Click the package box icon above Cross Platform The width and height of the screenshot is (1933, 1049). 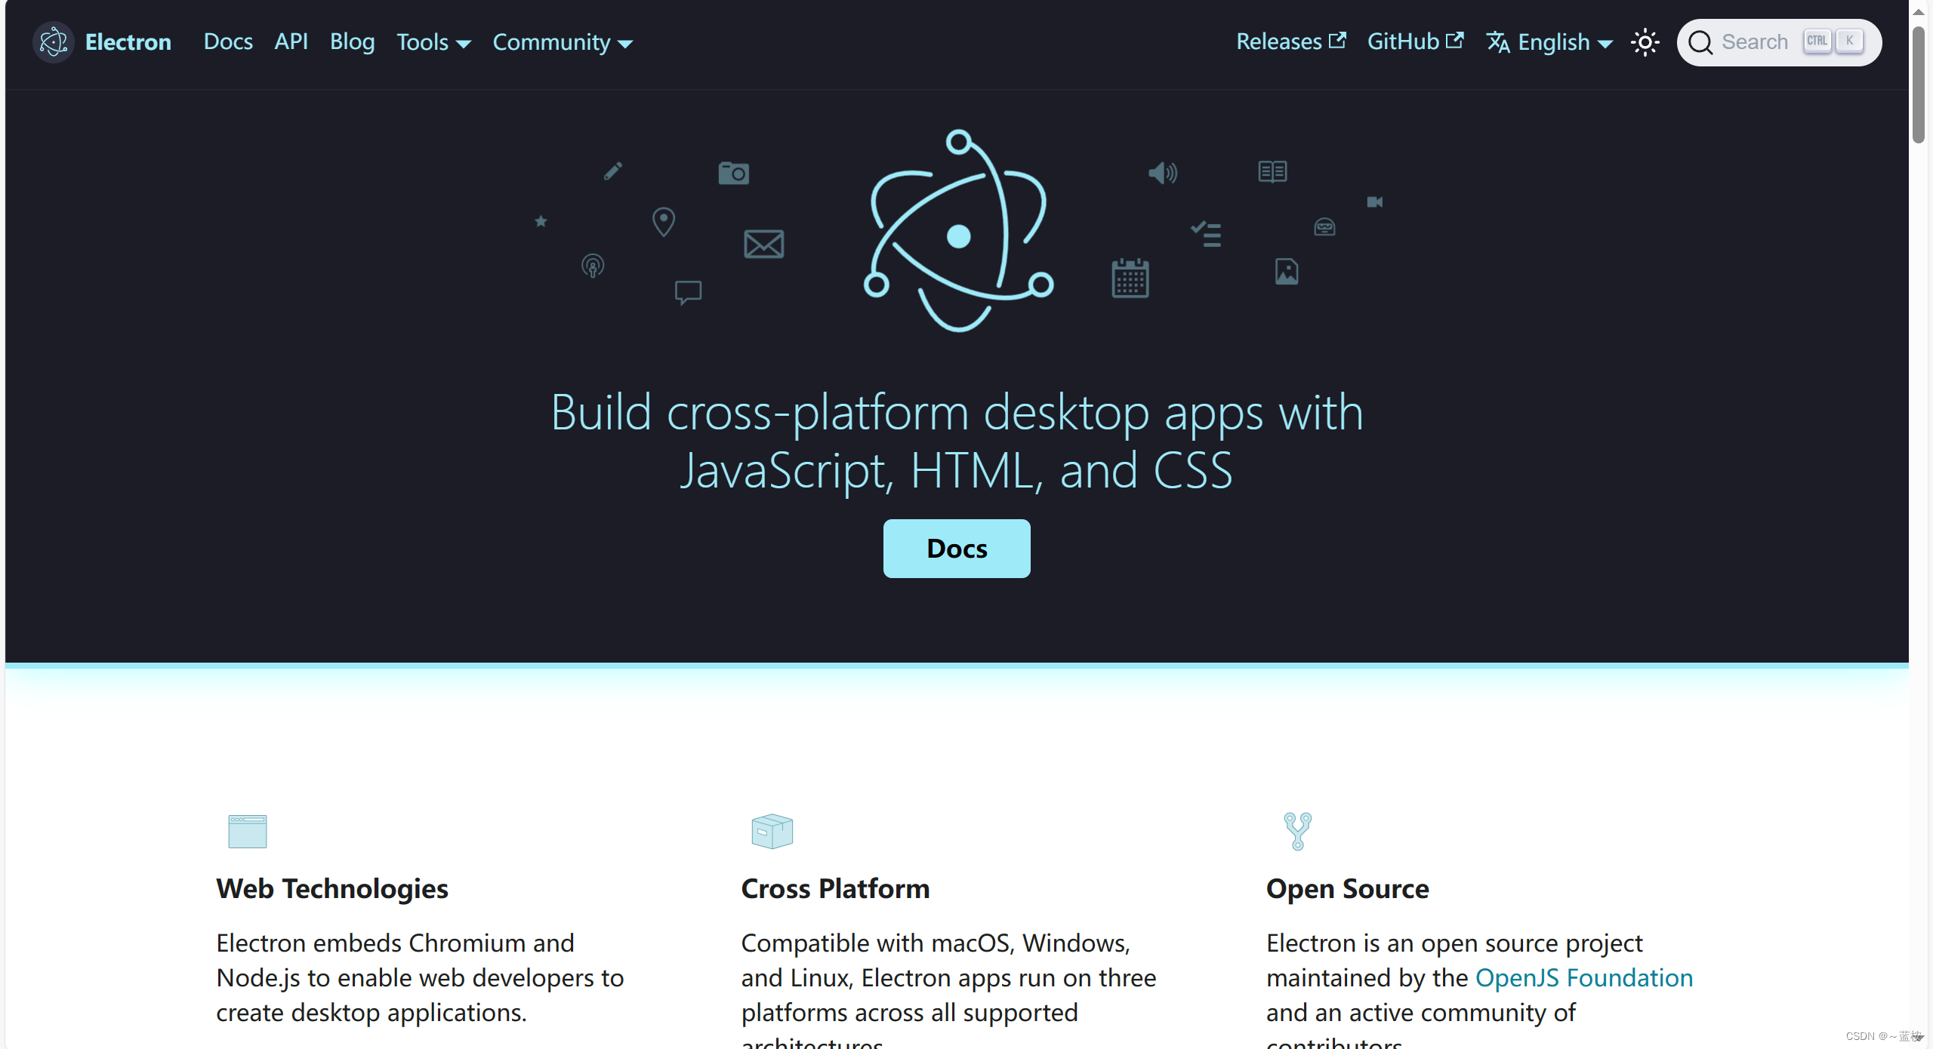pos(772,831)
